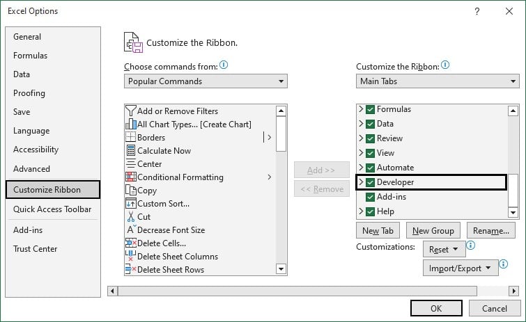
Task: Expand the Borders submenu arrow
Action: 269,137
